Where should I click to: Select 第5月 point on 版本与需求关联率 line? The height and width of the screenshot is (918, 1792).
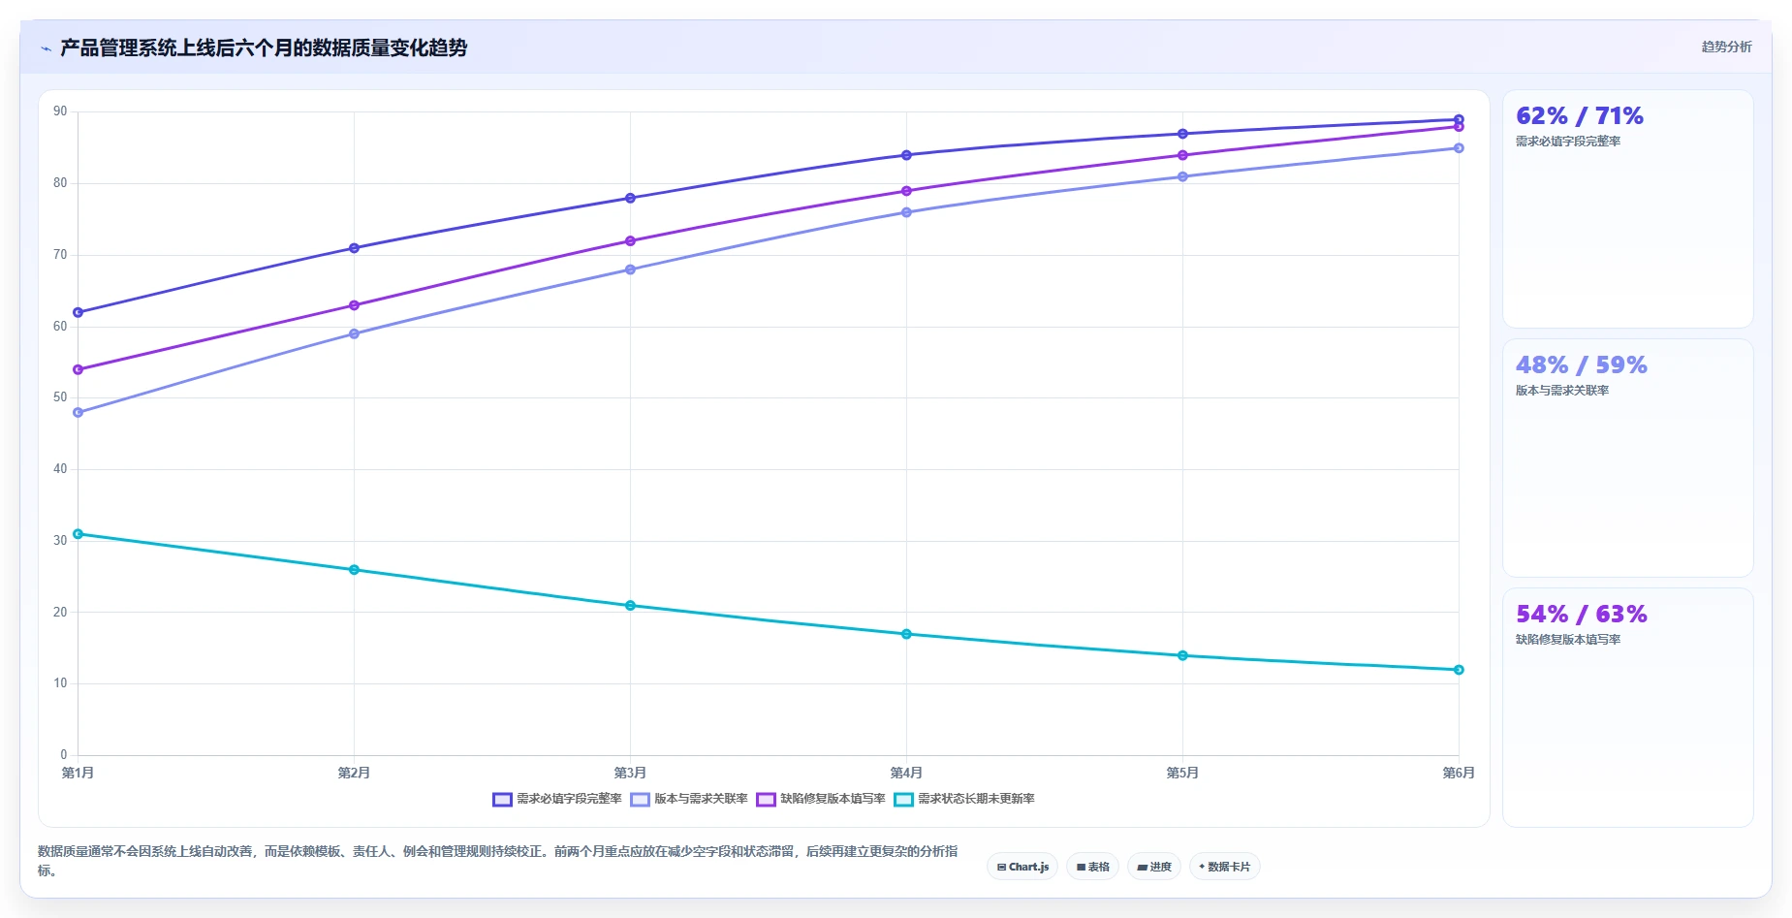[1182, 176]
